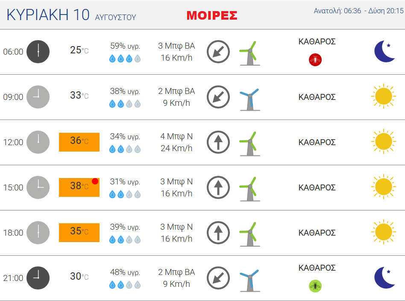The image size is (405, 301).
Task: Click the orange 38°C temperature box
Action: click(79, 187)
